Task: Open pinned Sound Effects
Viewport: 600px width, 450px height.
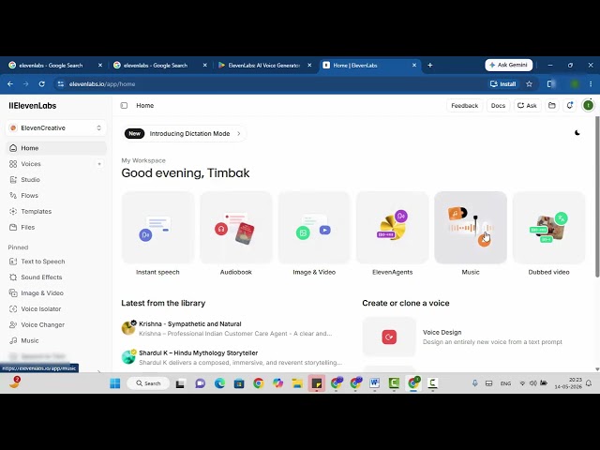Action: 56,277
